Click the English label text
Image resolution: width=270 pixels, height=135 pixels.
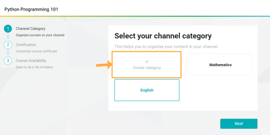[x=147, y=90]
